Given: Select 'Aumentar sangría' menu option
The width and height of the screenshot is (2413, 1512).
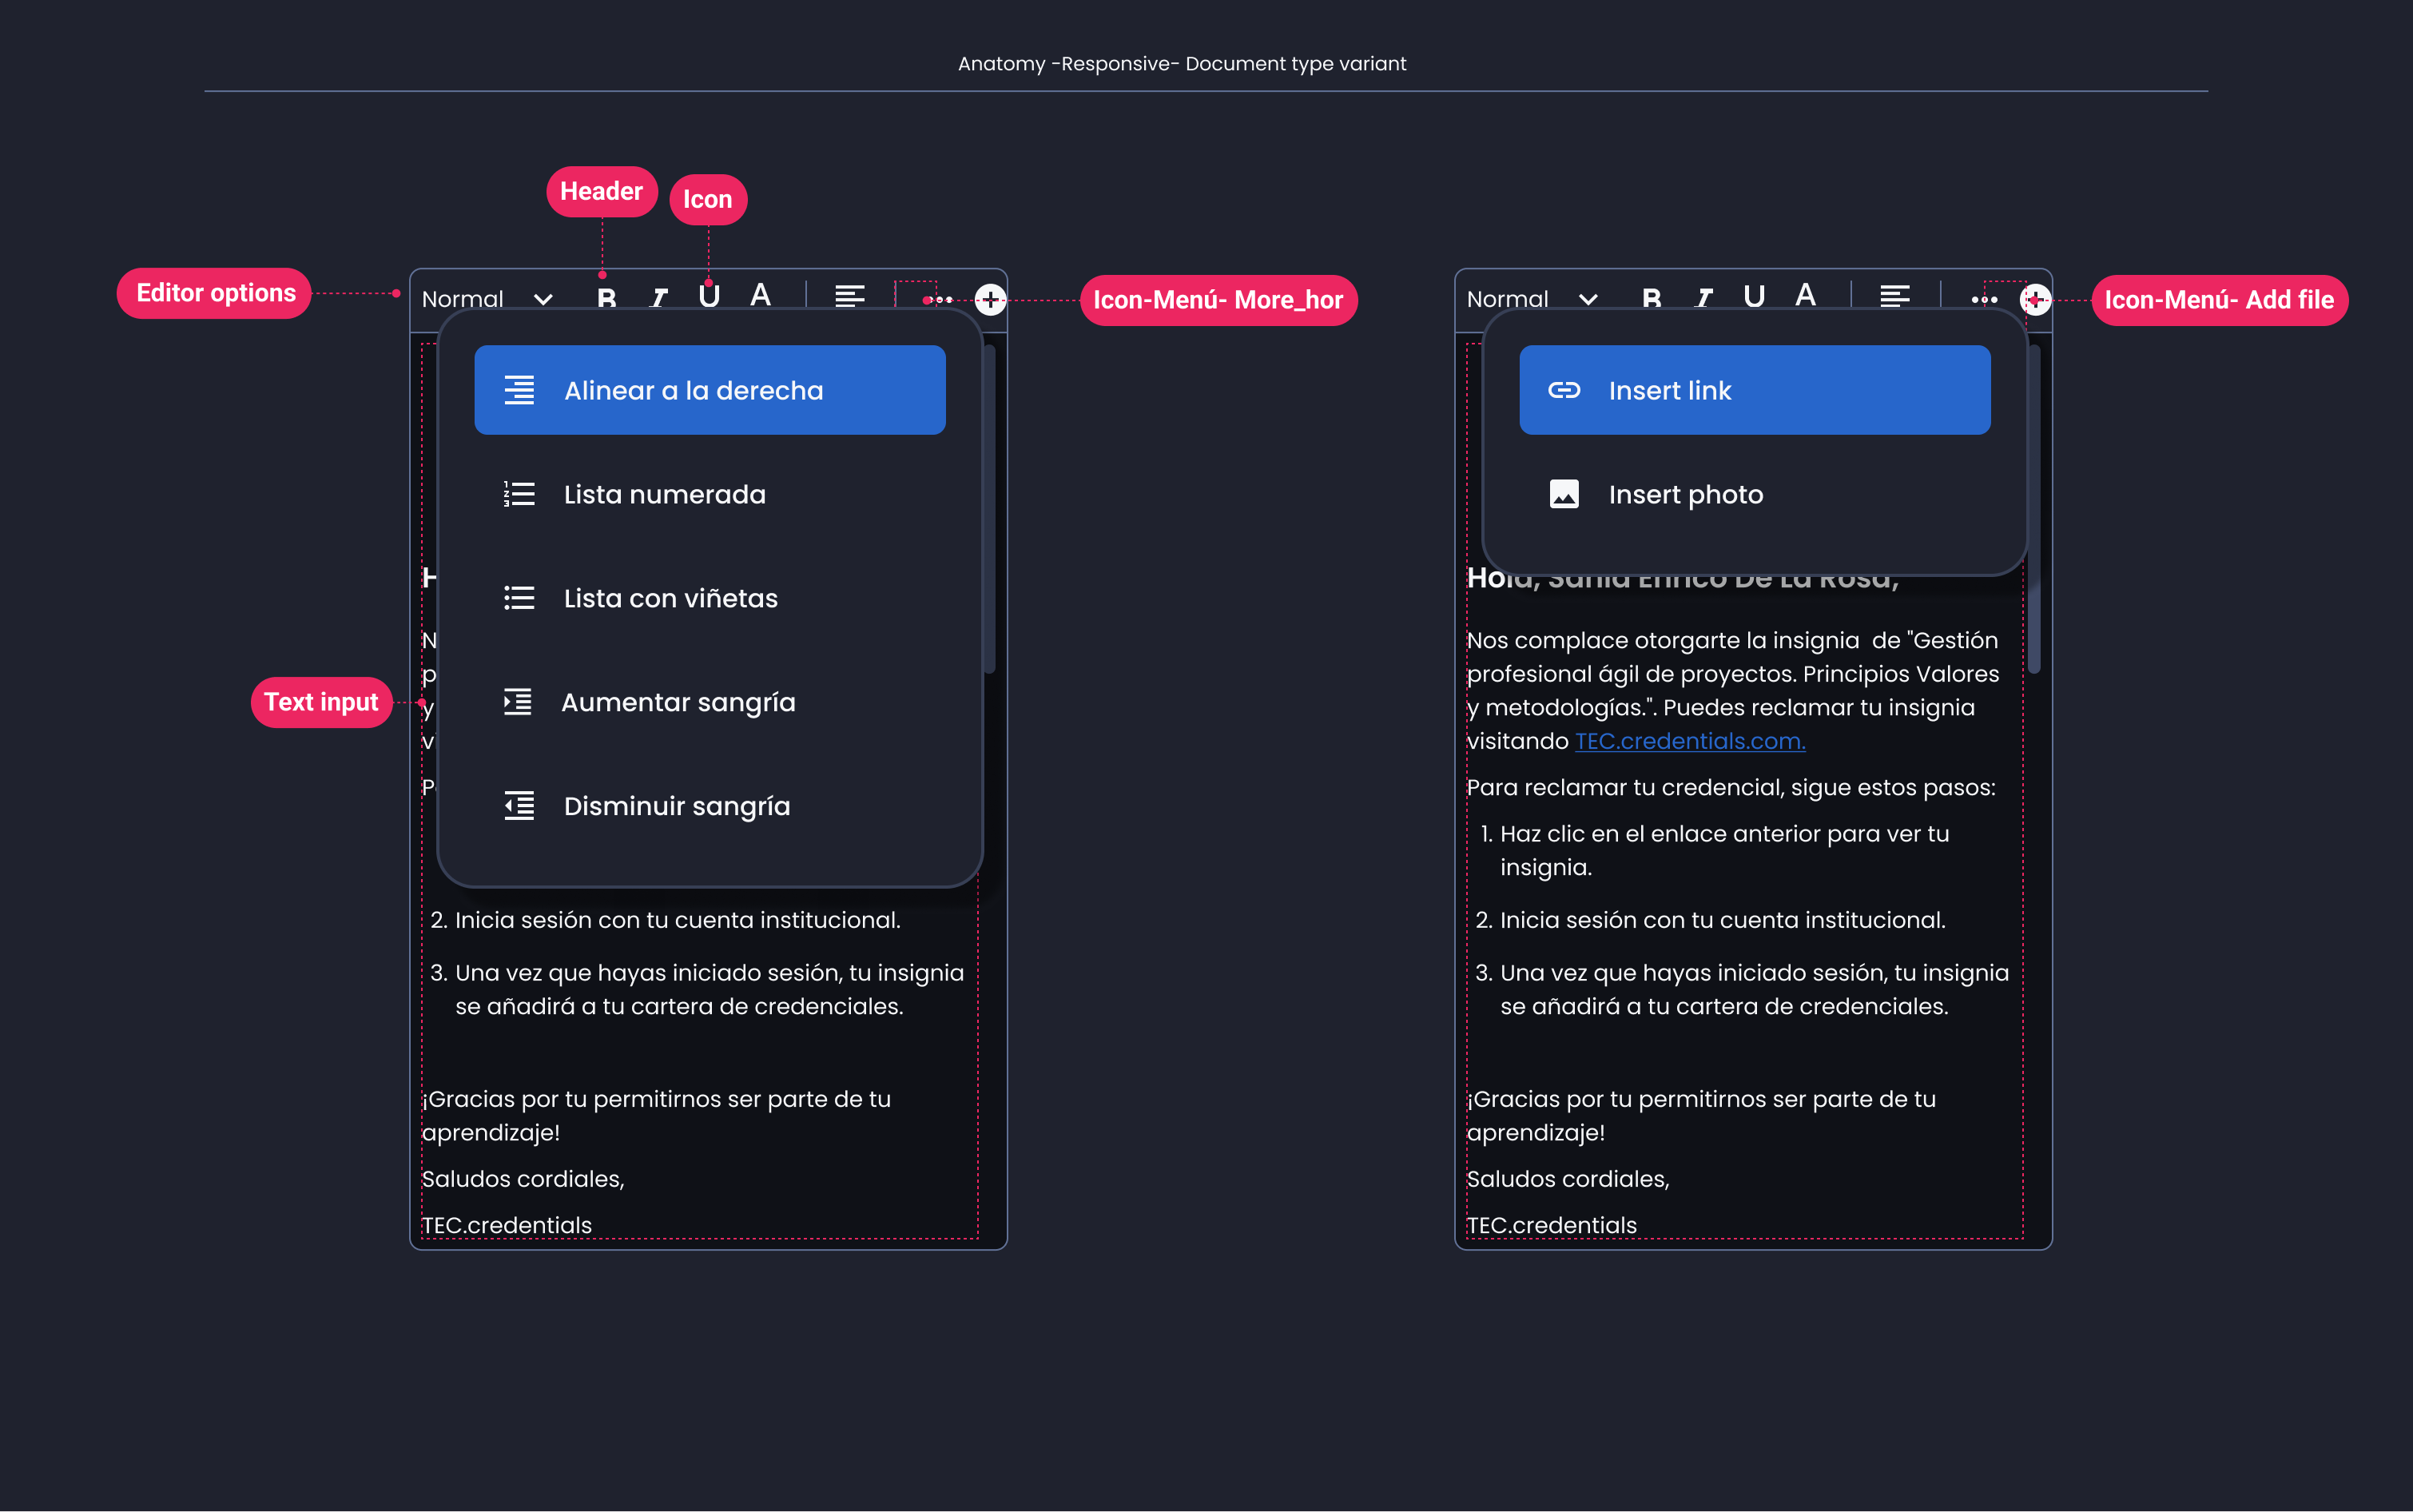Looking at the screenshot, I should coord(710,702).
